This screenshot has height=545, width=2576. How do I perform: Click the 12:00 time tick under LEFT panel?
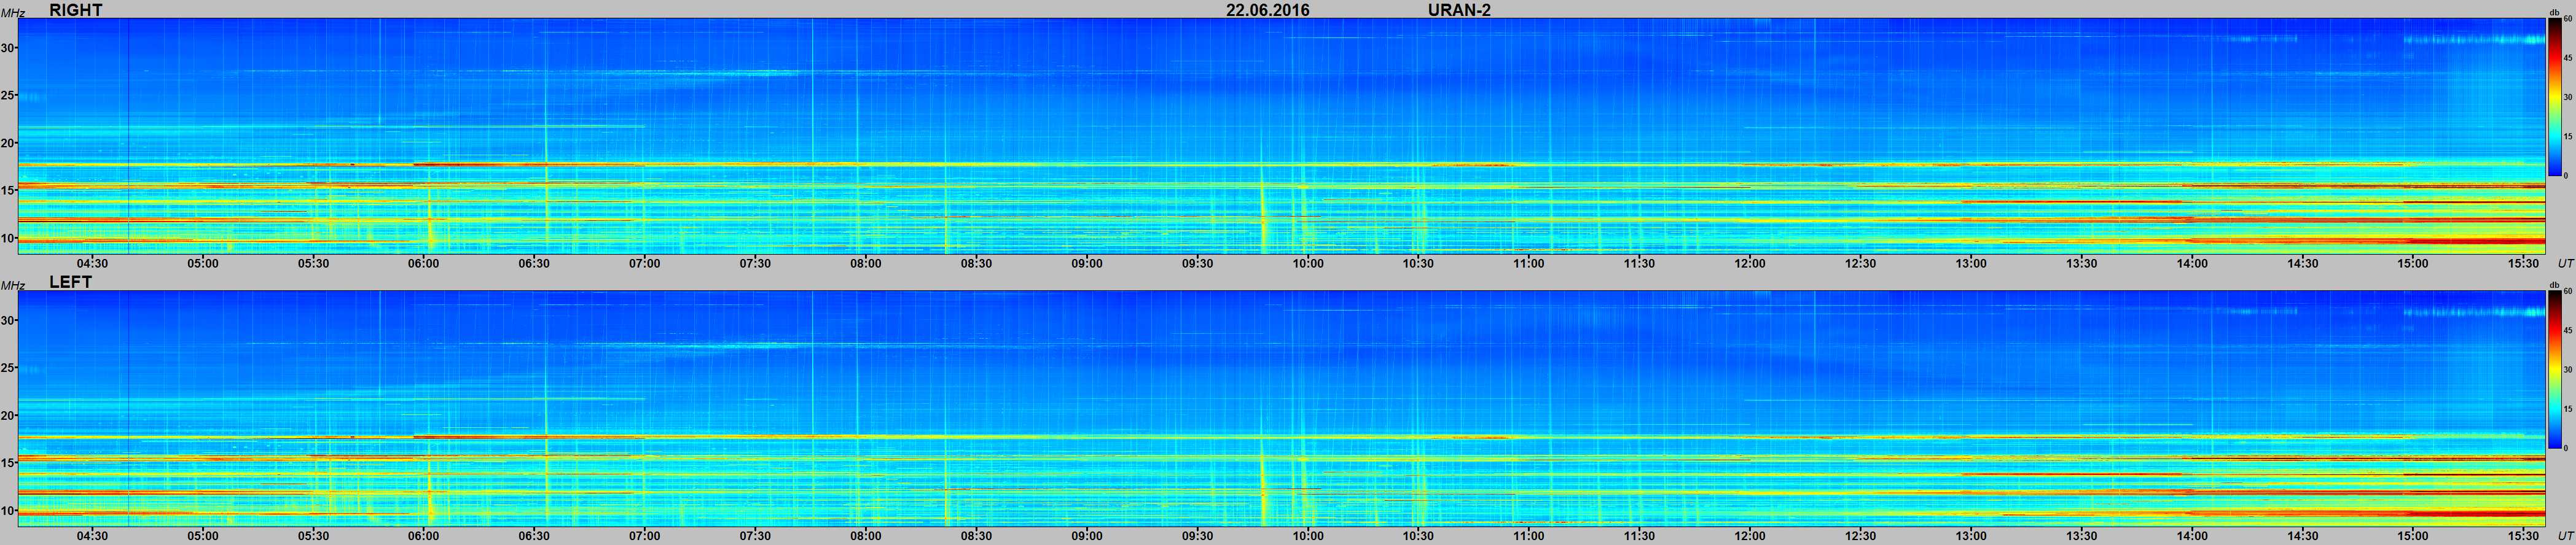click(1750, 536)
